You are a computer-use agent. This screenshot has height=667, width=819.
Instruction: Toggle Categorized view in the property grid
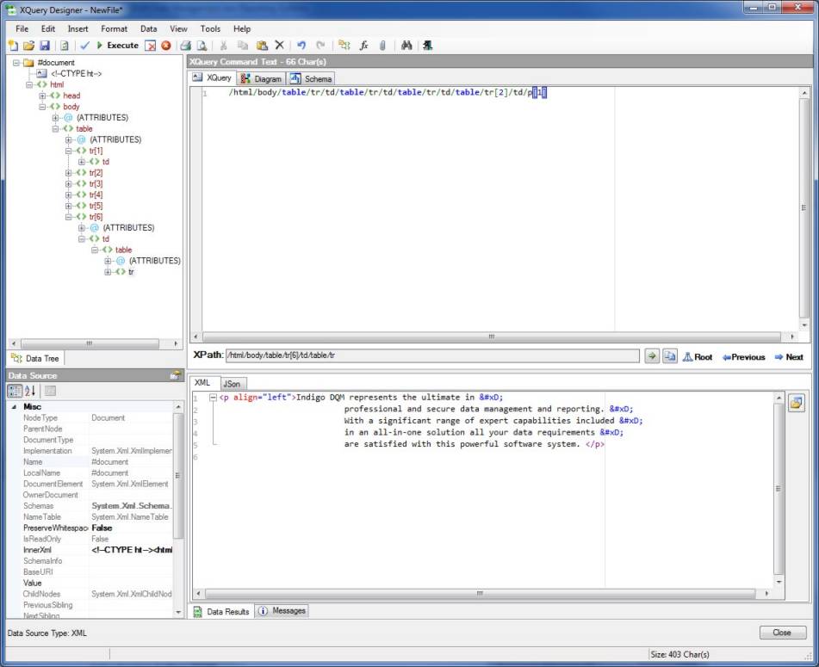coord(16,391)
